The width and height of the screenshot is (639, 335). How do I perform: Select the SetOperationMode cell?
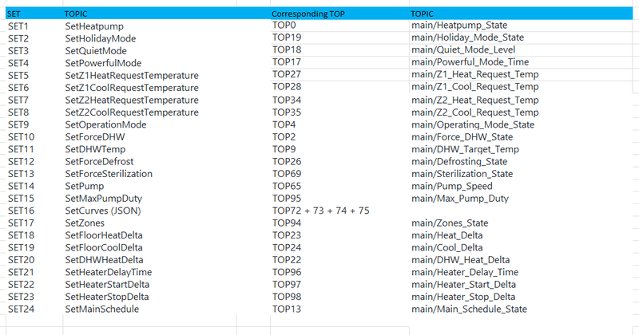pyautogui.click(x=105, y=124)
